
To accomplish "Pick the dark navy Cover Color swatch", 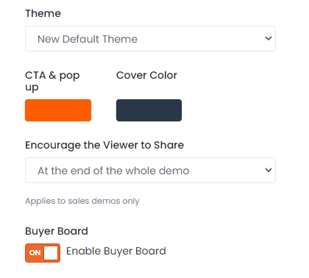I will coord(149,110).
